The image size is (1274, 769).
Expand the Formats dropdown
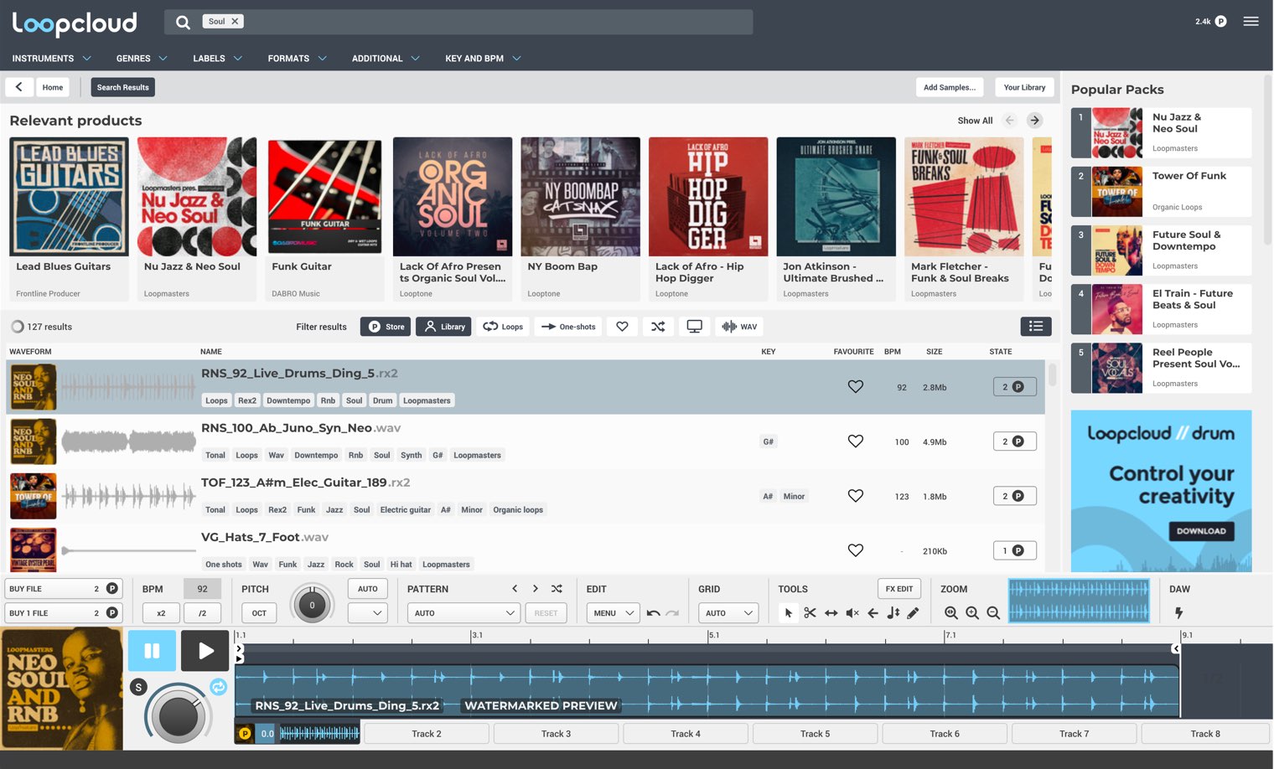tap(297, 59)
